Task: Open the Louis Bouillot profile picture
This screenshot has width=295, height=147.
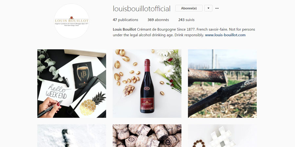Action: (71, 21)
